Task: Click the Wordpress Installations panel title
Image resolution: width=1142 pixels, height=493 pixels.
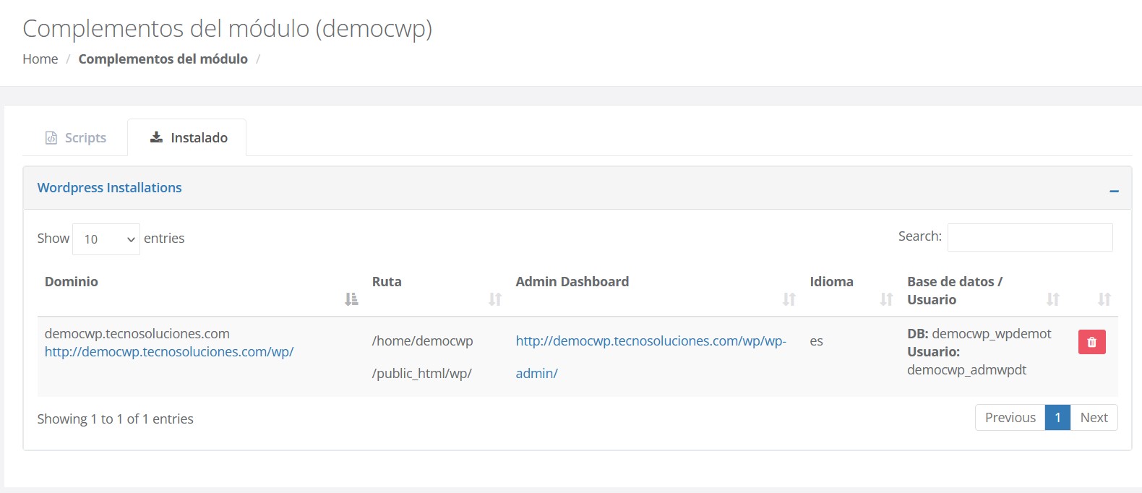Action: click(110, 188)
